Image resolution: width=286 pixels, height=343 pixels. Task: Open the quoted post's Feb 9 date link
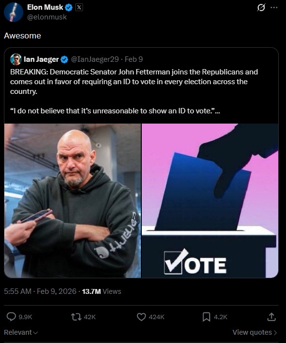click(x=134, y=59)
